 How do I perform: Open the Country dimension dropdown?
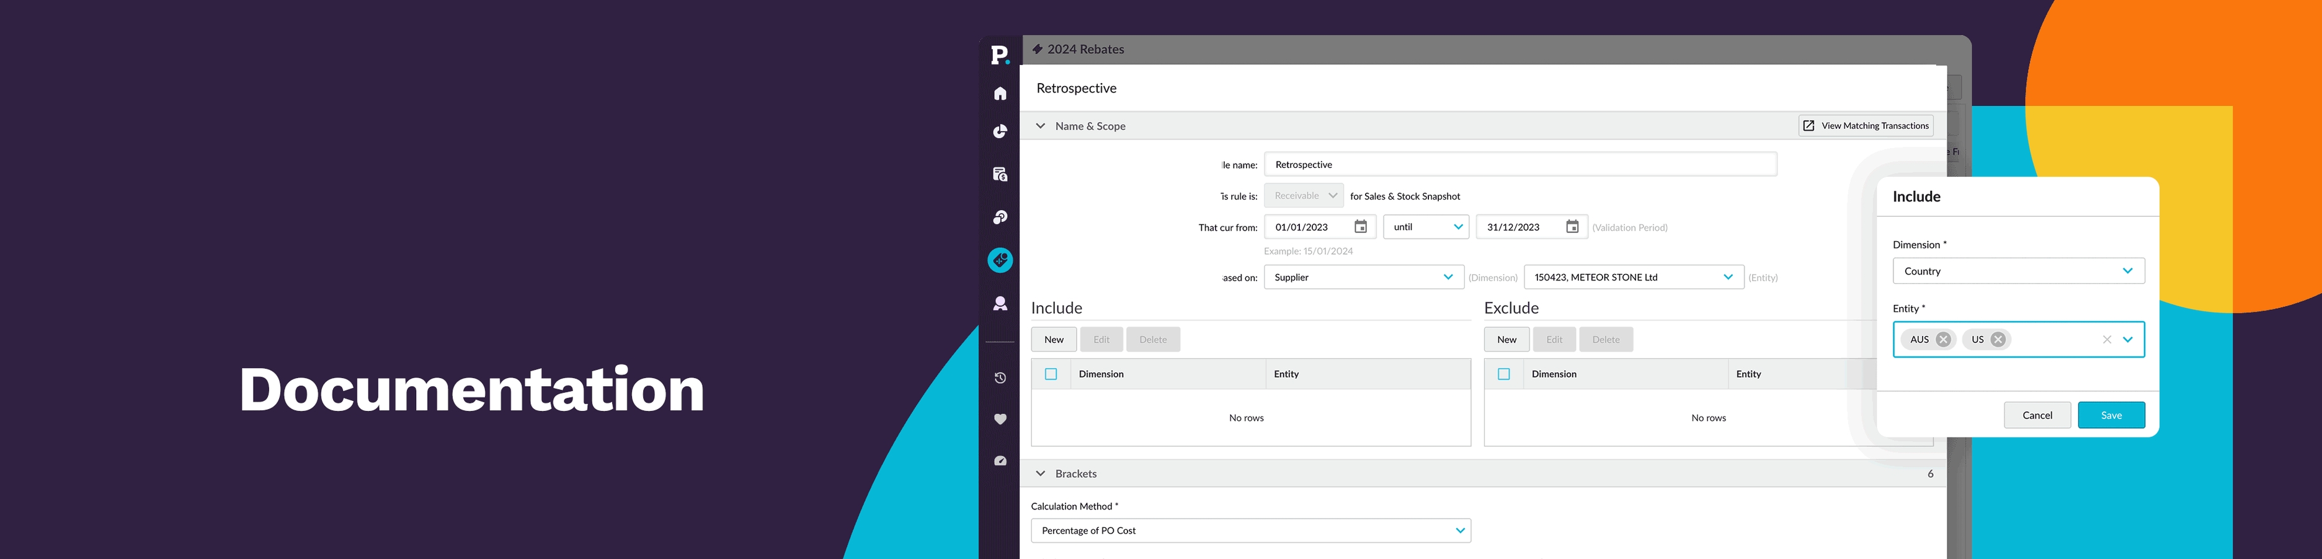point(2018,271)
